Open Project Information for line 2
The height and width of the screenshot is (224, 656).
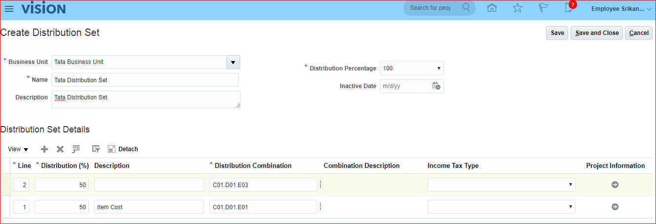pos(615,185)
